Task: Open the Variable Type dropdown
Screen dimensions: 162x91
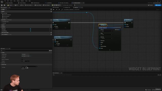Action: click(25, 56)
